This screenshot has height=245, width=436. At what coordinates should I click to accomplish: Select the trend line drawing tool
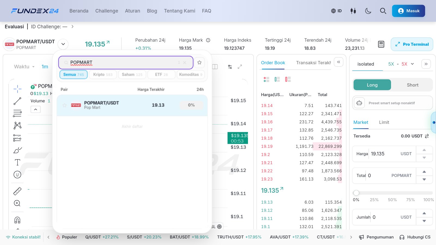17,101
